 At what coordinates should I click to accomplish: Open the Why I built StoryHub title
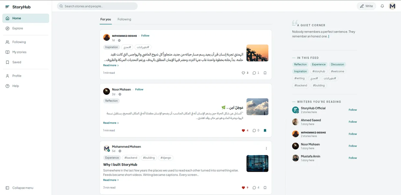(x=120, y=165)
